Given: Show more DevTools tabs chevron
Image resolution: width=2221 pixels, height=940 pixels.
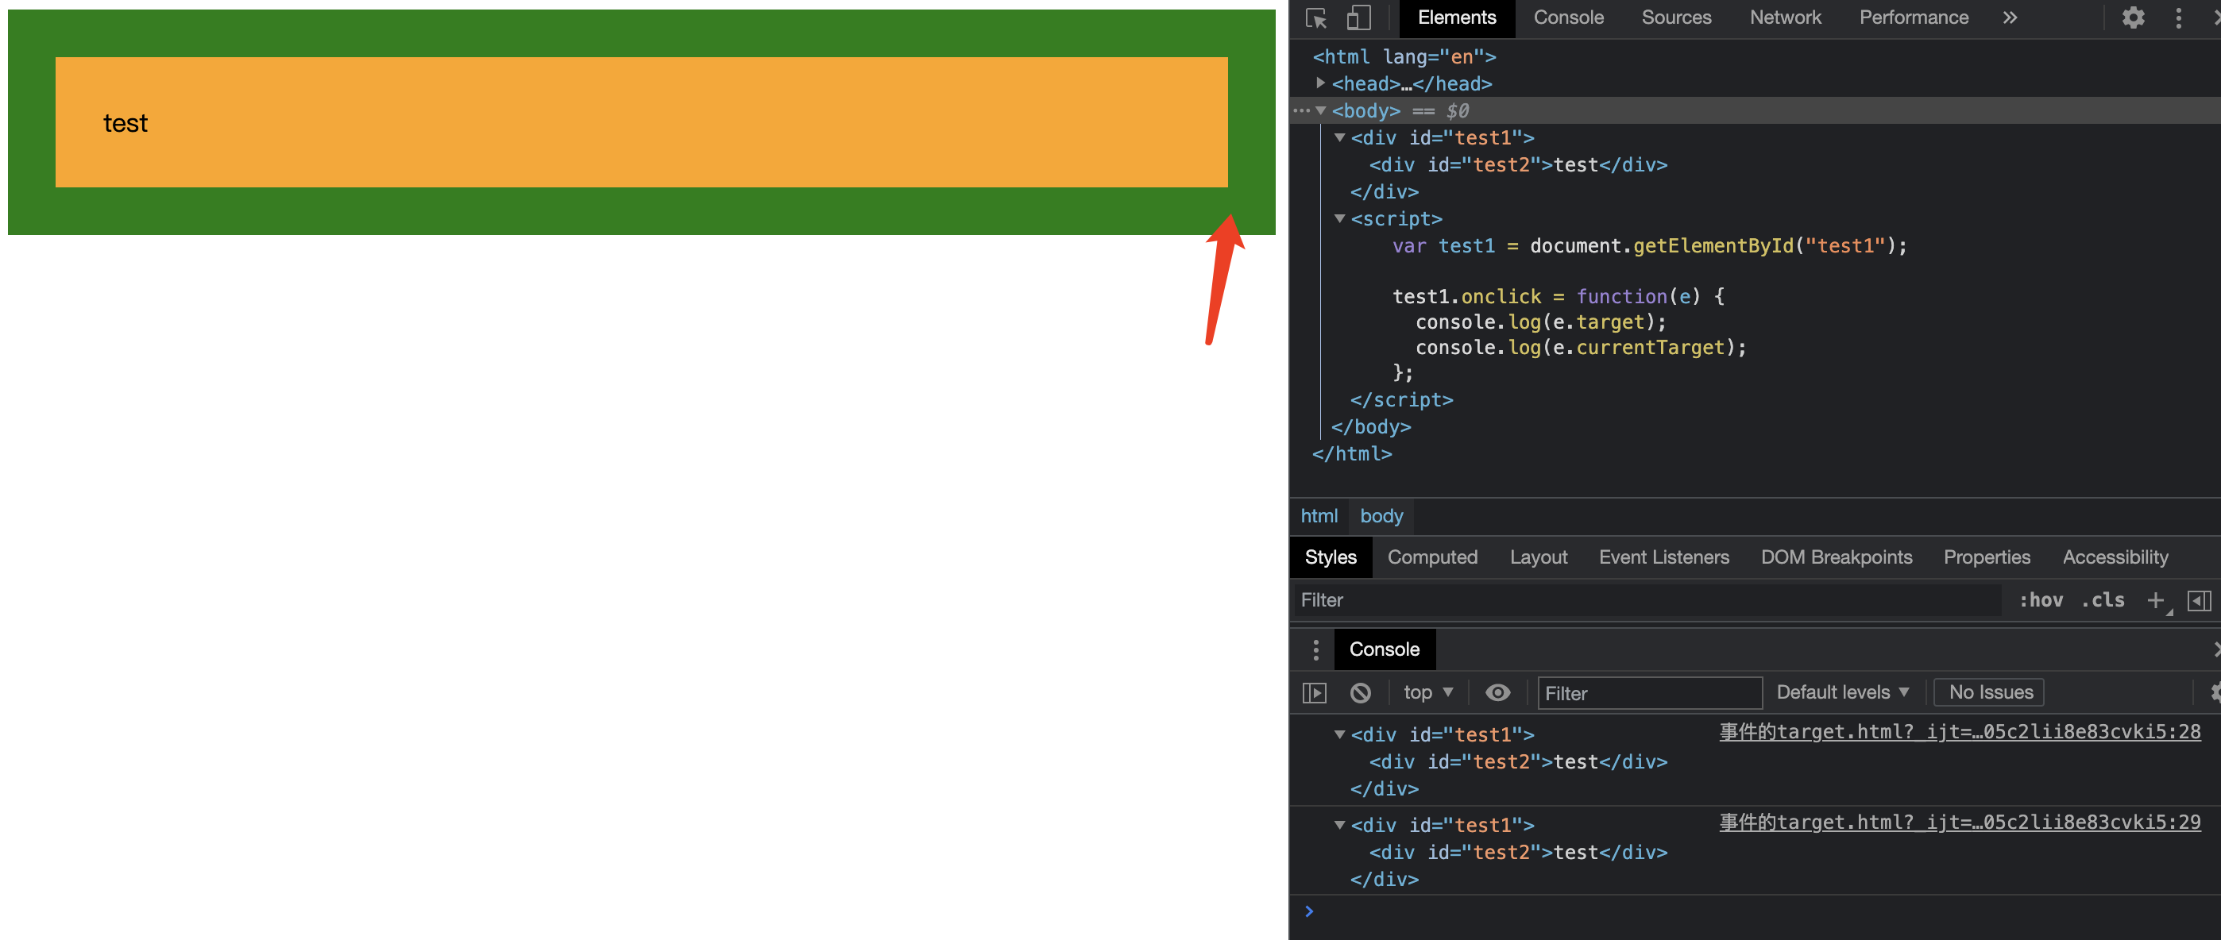Looking at the screenshot, I should tap(2010, 18).
